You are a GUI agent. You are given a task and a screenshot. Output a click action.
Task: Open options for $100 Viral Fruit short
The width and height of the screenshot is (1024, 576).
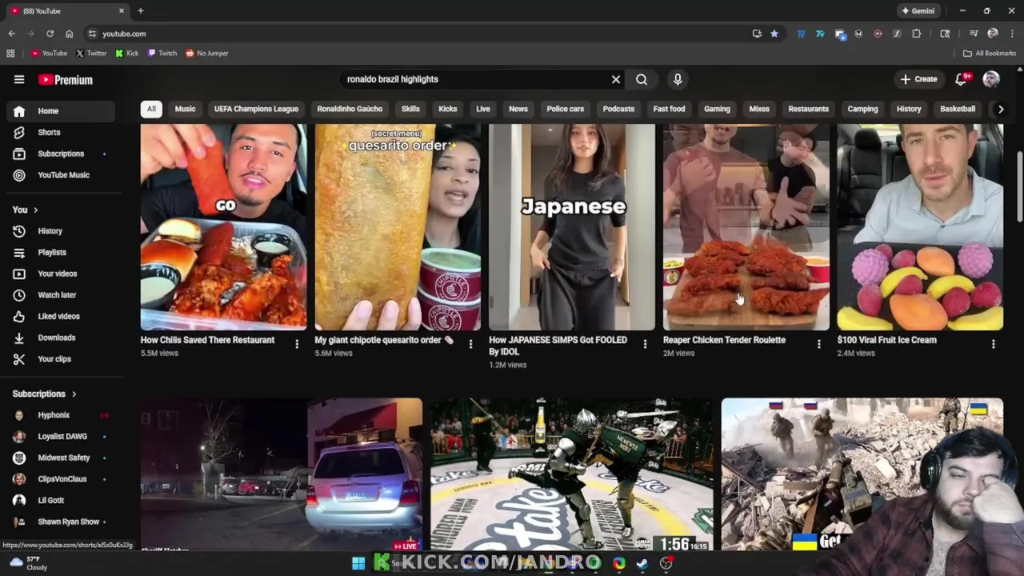point(993,344)
